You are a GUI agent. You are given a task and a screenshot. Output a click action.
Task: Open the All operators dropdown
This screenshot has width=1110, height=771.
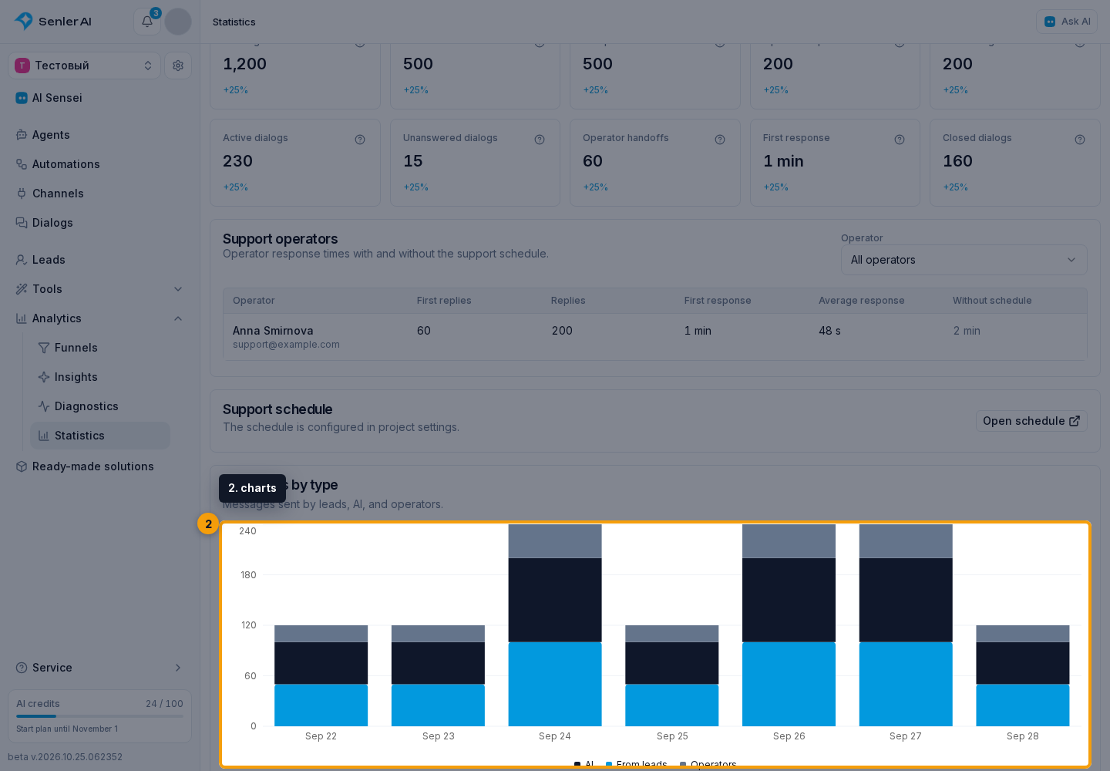coord(964,260)
